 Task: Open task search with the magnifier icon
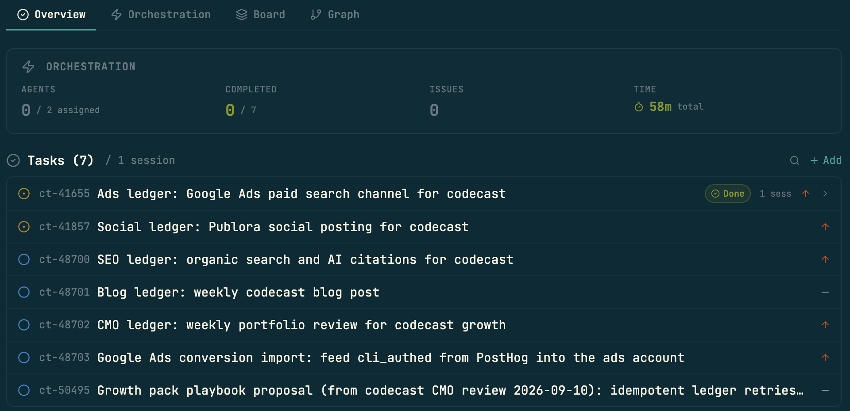pos(795,160)
